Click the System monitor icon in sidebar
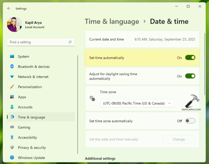This screenshot has width=209, height=164. pos(12,56)
